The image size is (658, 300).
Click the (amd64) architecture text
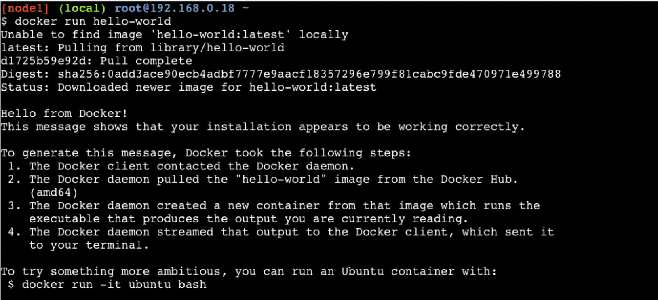pyautogui.click(x=53, y=192)
